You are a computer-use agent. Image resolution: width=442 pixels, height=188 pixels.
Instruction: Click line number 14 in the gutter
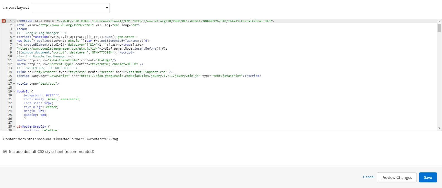coord(10,72)
